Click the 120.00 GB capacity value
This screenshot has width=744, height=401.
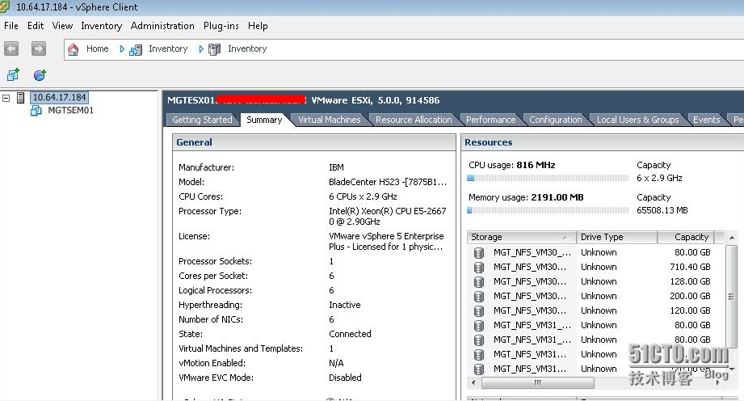(x=690, y=310)
